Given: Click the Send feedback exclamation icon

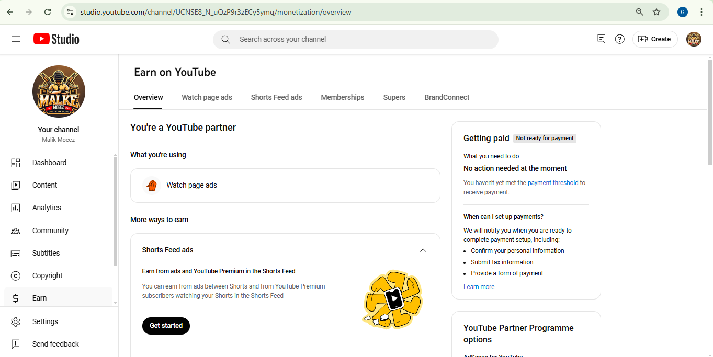Looking at the screenshot, I should (16, 344).
